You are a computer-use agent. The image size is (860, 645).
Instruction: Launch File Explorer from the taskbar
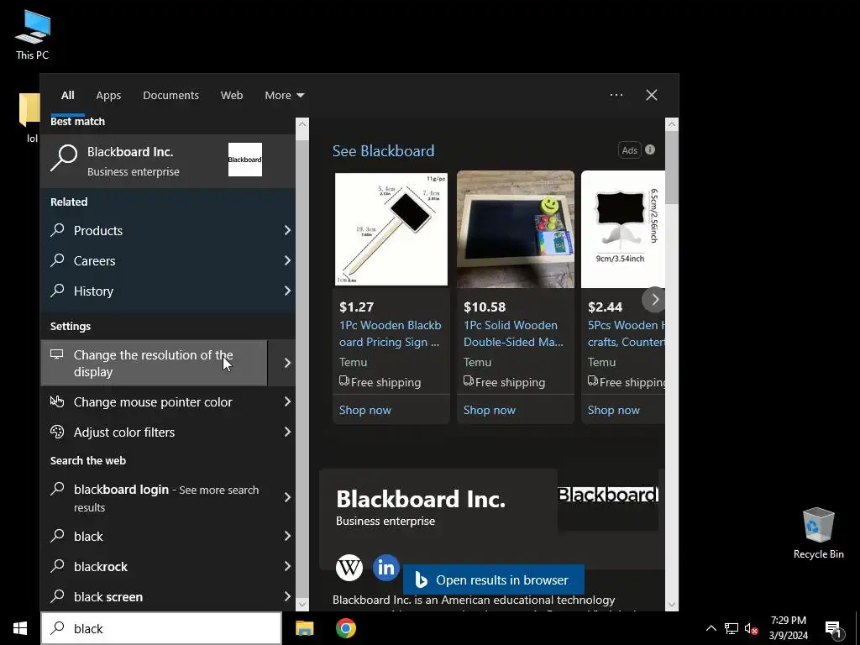click(x=304, y=628)
